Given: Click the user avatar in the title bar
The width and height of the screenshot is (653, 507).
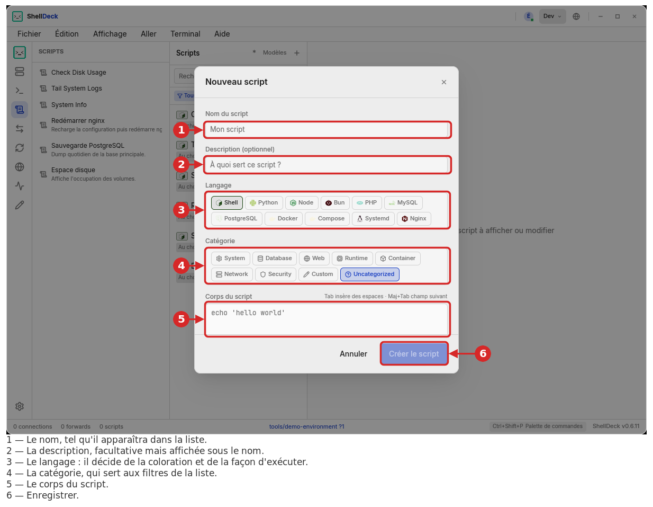Looking at the screenshot, I should 529,16.
